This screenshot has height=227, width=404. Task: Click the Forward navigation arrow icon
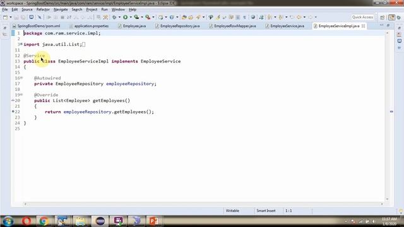(310, 17)
